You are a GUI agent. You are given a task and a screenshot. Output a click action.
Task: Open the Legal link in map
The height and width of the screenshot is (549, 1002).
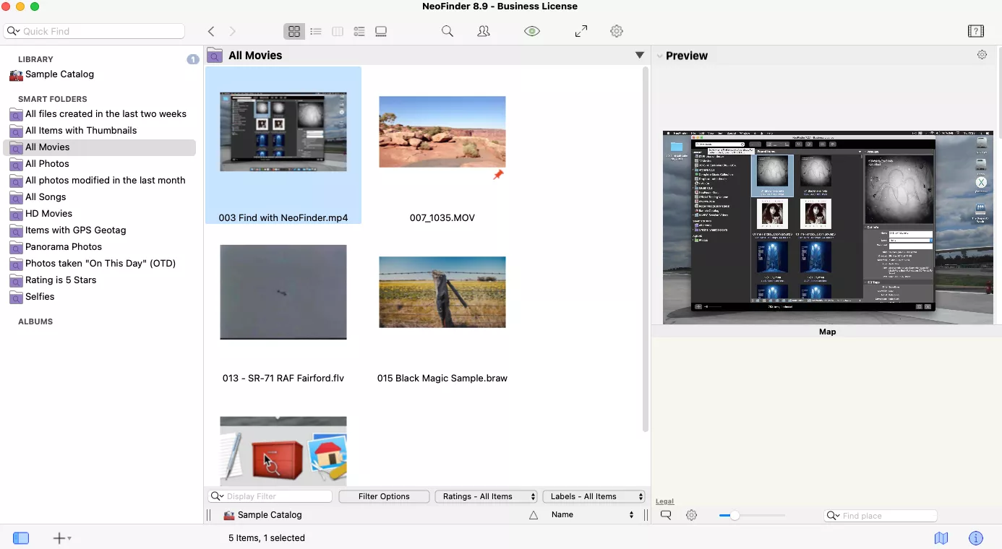664,501
